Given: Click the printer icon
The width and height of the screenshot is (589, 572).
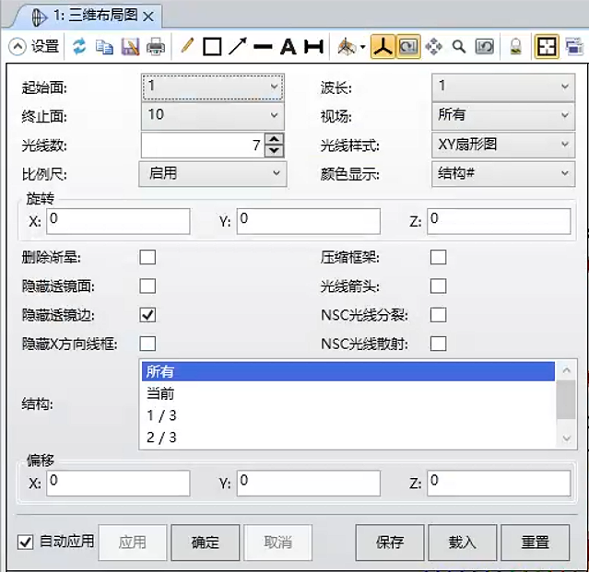Looking at the screenshot, I should click(156, 47).
